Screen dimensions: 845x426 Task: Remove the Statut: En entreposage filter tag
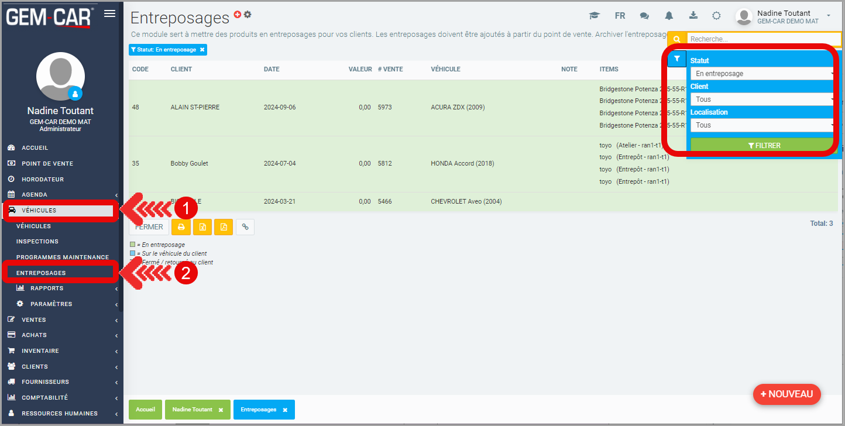click(202, 50)
